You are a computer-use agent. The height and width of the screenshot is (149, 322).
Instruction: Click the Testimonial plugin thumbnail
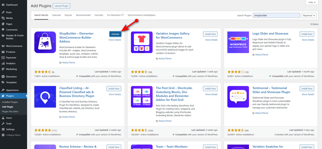(x=238, y=97)
